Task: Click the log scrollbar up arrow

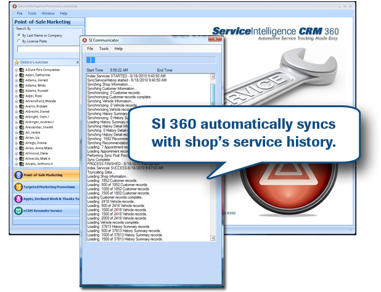Action: [x=213, y=77]
